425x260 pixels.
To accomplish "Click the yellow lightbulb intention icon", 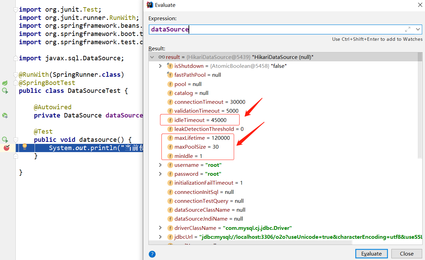I will pyautogui.click(x=25, y=147).
